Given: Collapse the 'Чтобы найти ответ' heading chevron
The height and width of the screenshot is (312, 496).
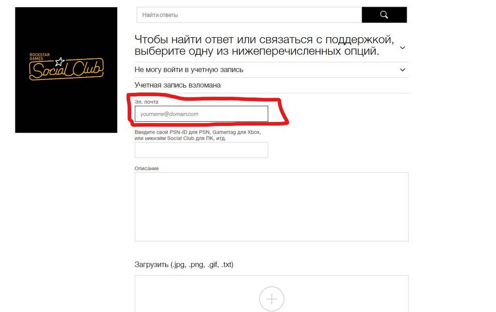Looking at the screenshot, I should coord(402,47).
